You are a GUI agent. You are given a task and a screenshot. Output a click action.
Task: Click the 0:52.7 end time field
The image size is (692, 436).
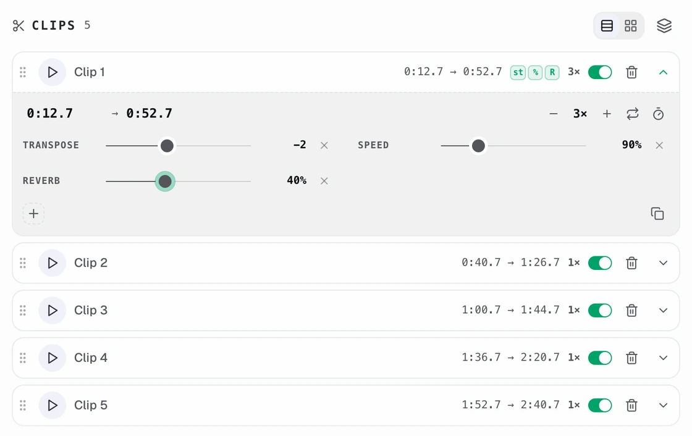coord(149,114)
